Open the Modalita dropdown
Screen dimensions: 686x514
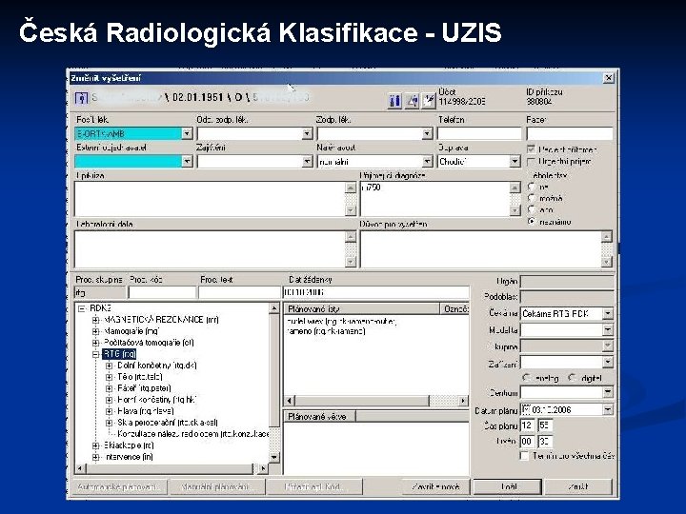point(608,330)
